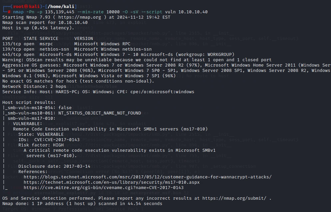Click the 135/tcp msrpc line
Screen dimensions: 331x212
(x=66, y=44)
